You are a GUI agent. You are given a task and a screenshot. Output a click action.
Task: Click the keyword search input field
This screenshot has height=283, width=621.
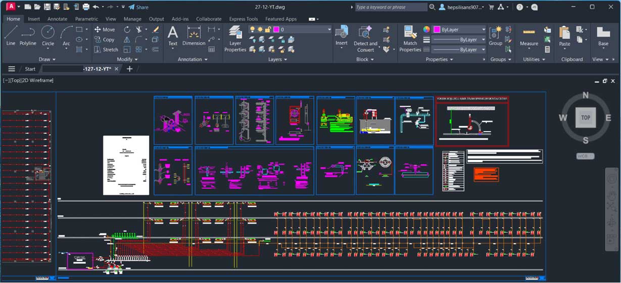pos(391,7)
